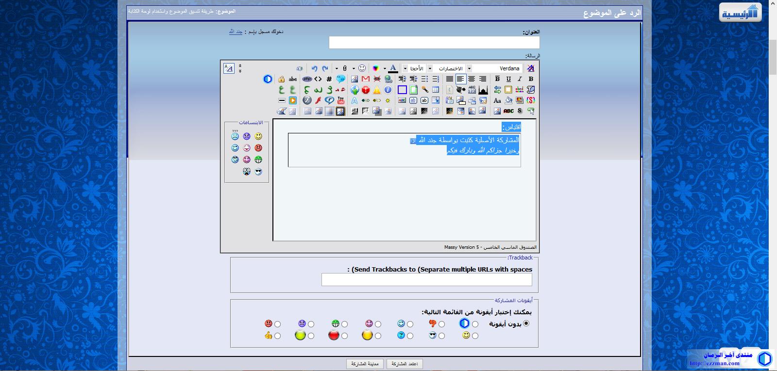Insert Gmail email link icon
Image resolution: width=777 pixels, height=371 pixels.
pyautogui.click(x=366, y=79)
